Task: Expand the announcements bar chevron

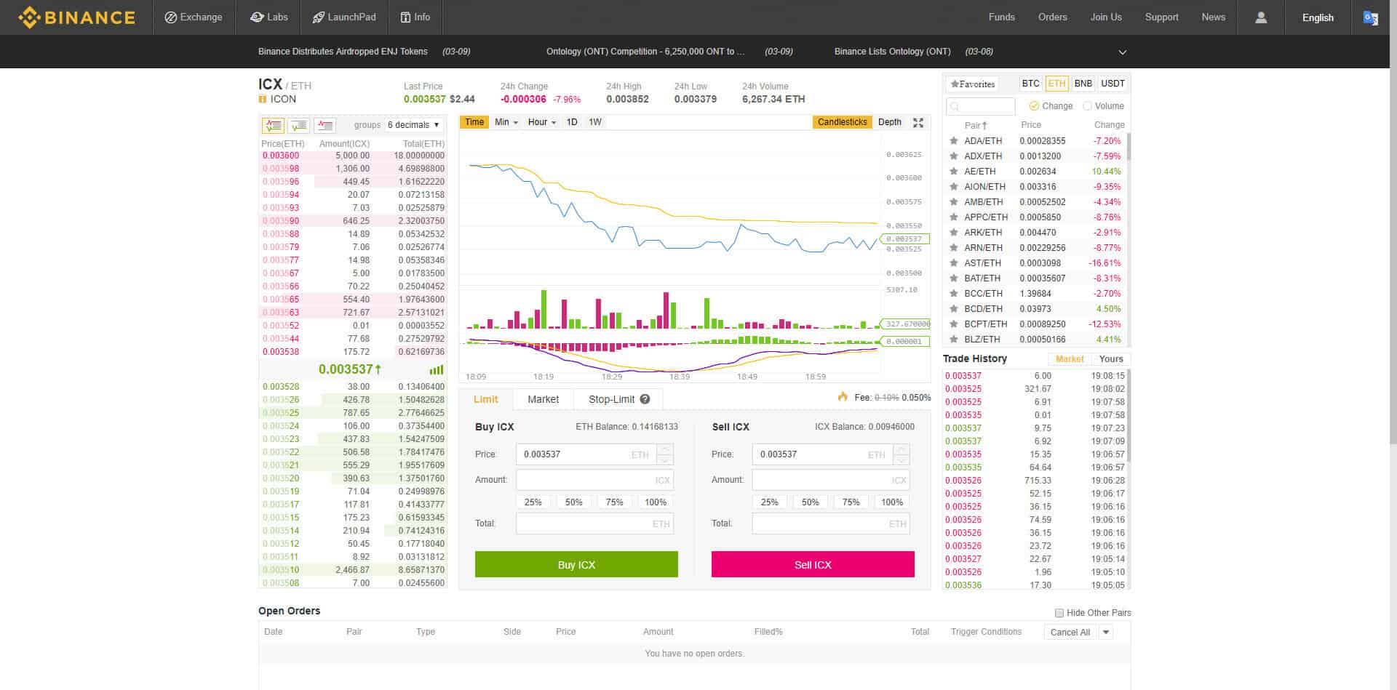Action: pyautogui.click(x=1122, y=52)
